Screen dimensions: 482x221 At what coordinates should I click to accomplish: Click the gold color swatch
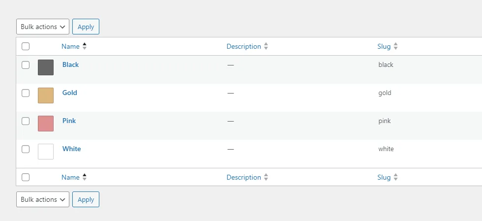[x=46, y=95]
